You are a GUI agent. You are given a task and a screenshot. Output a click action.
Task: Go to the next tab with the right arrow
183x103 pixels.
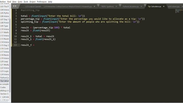click(x=16, y=6)
